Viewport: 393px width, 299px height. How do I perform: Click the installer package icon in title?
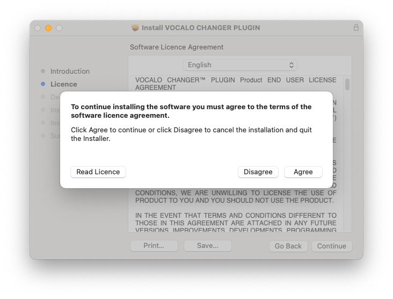coord(135,27)
